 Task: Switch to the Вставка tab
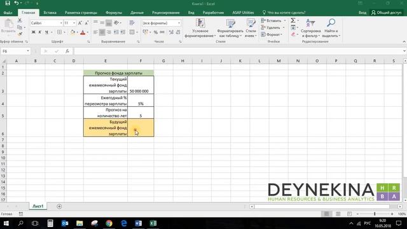50,13
